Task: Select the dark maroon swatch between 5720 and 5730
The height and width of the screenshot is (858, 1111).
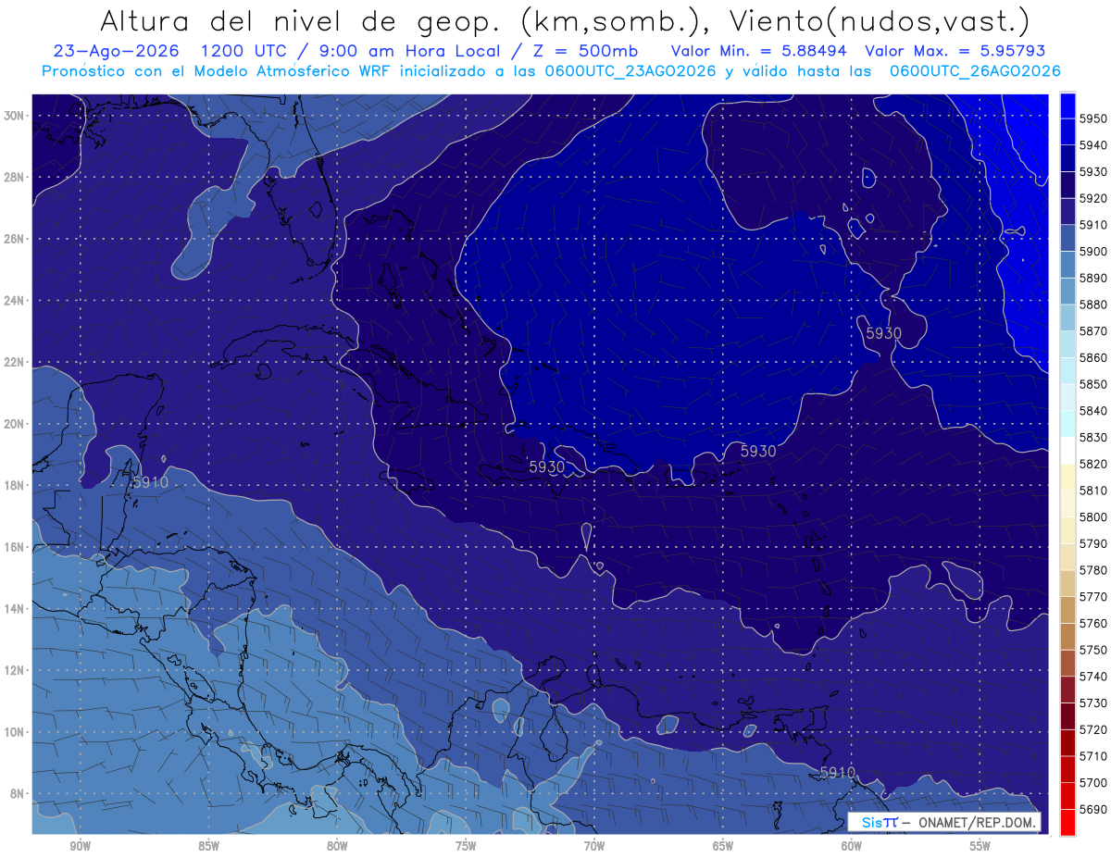Action: click(1067, 715)
